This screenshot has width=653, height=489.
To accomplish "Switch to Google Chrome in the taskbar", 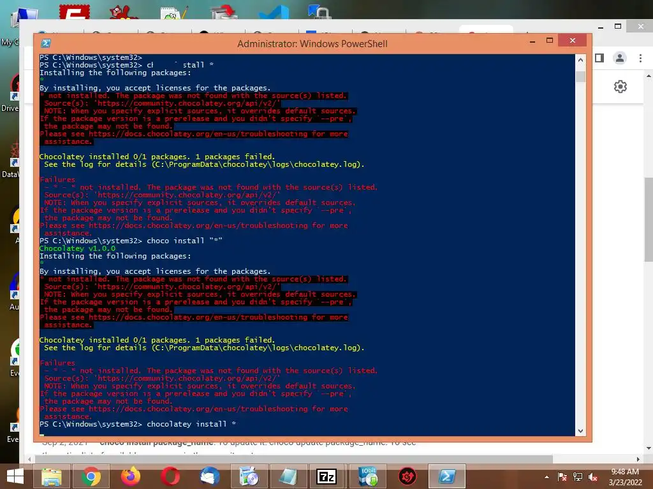I will (x=91, y=476).
